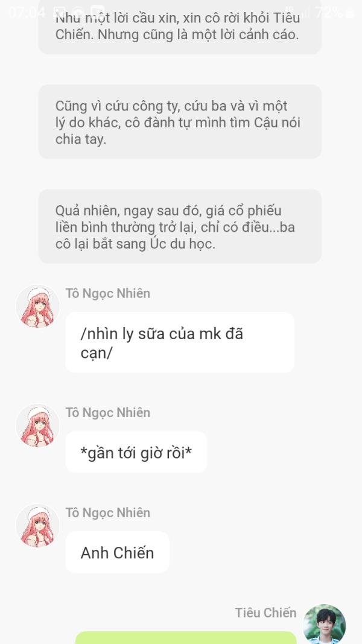Tap the avatar next to "gần tới giờ rồi"
362x644 pixels.
pos(38,426)
